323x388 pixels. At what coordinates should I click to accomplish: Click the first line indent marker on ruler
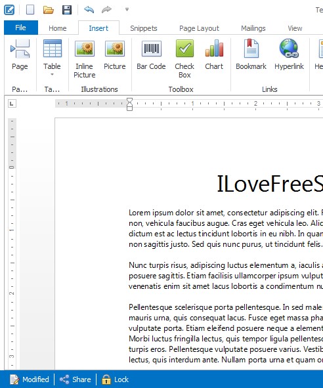coord(129,100)
